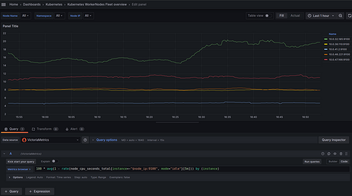Screen dimensions: 352x196
Task: Open data source help icon next to VictoriaMetrics
Action: pyautogui.click(x=85, y=140)
